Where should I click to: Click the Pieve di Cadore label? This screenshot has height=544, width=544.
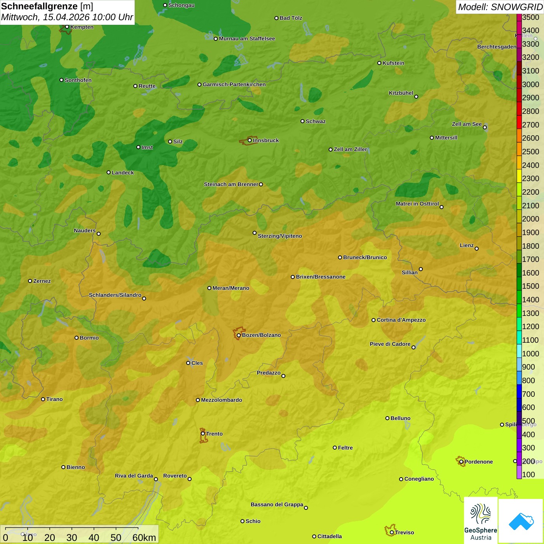pos(390,344)
